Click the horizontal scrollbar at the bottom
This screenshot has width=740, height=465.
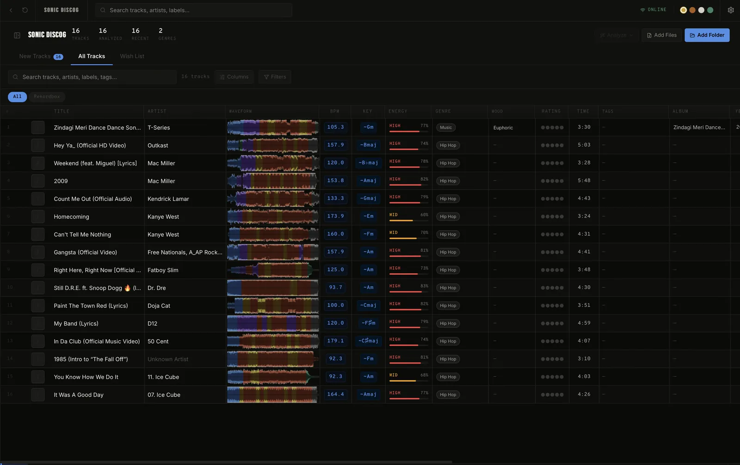click(226, 462)
